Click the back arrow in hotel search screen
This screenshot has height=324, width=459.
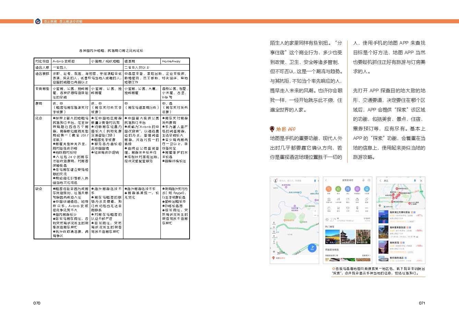[x=381, y=181]
